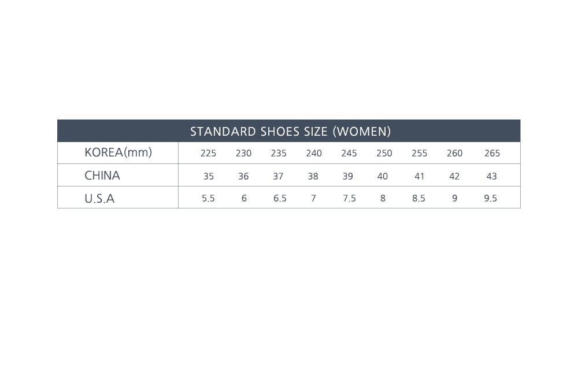This screenshot has height=373, width=578.
Task: Click Korea size 240 cell
Action: [314, 154]
